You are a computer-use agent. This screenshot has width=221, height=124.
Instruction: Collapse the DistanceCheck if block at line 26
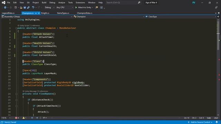coord(16,100)
